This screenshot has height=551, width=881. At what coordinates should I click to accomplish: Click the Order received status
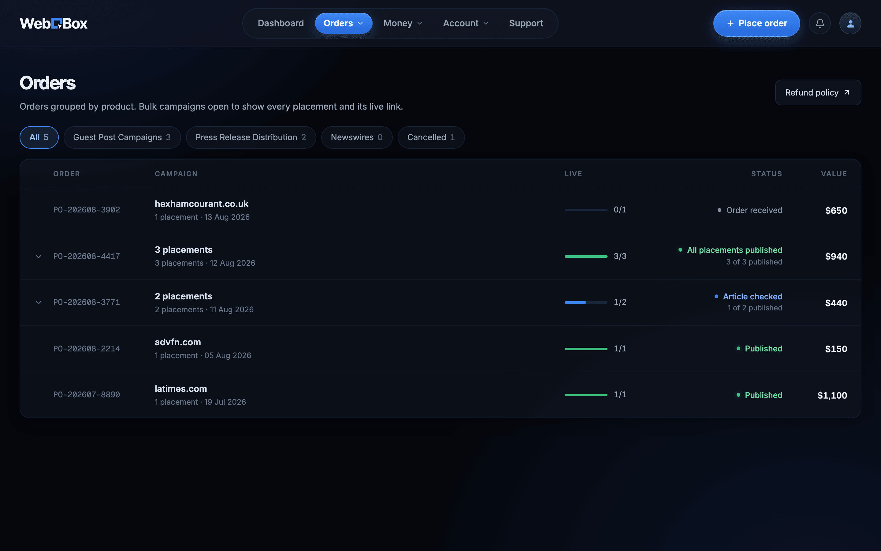tap(749, 210)
